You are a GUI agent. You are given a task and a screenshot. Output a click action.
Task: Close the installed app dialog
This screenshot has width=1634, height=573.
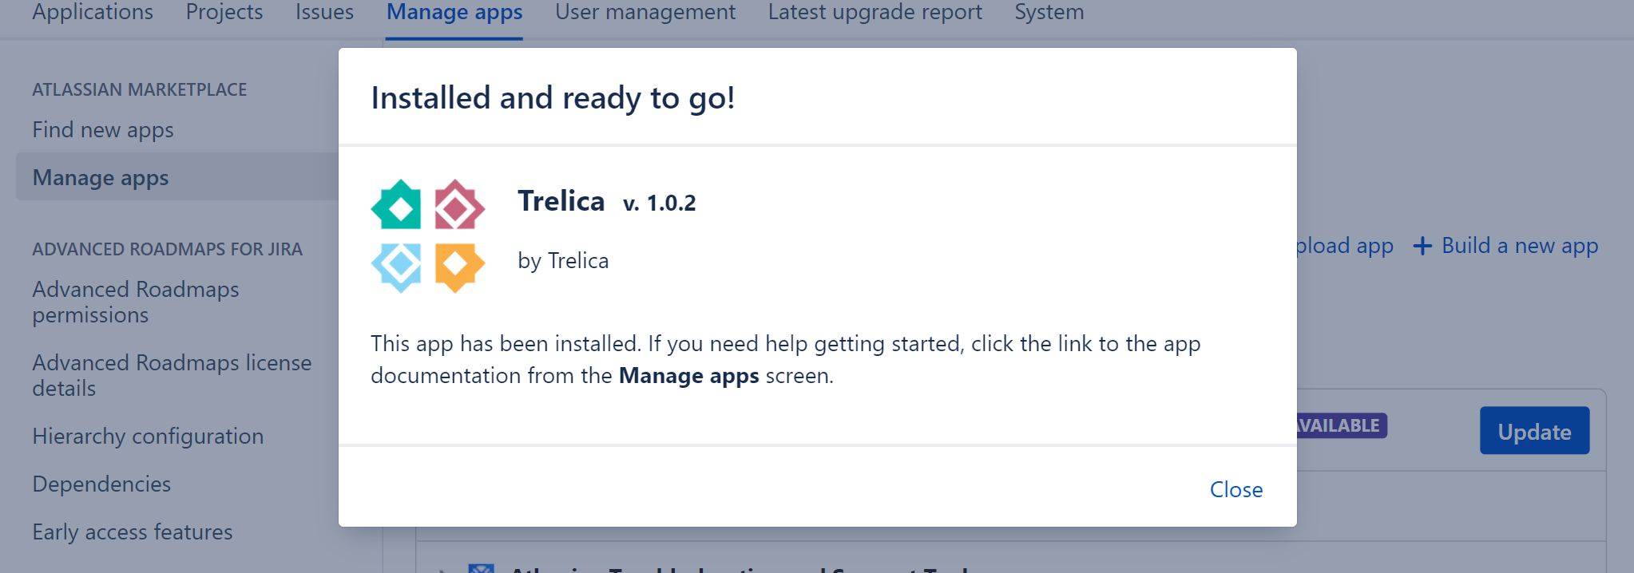pyautogui.click(x=1235, y=489)
